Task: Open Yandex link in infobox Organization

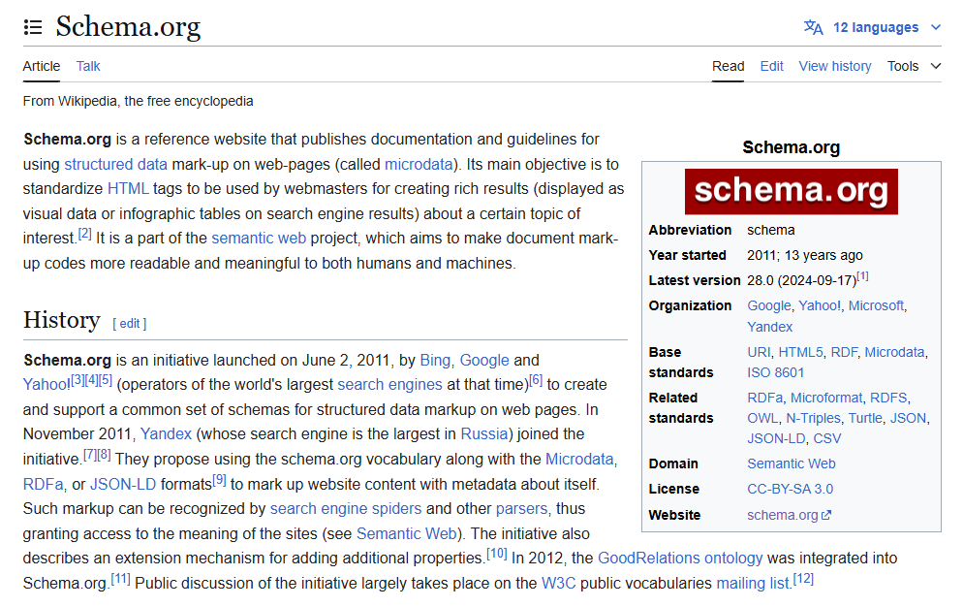Action: pyautogui.click(x=769, y=327)
